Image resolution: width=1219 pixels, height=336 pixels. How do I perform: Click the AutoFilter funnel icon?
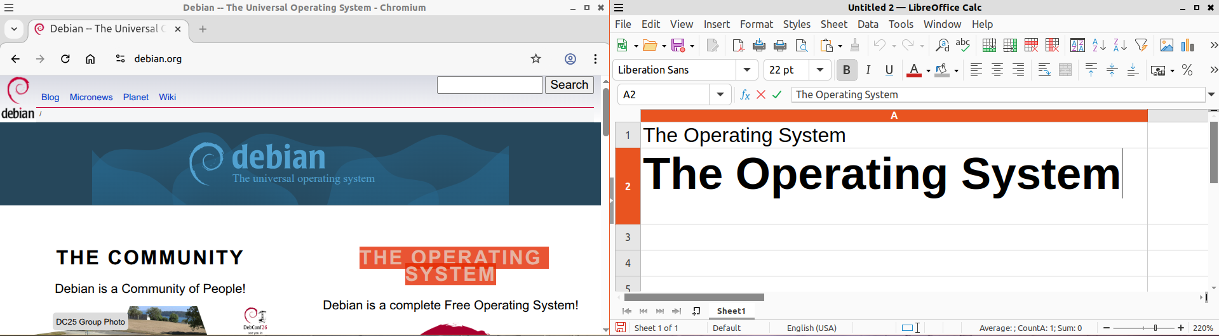[1142, 46]
